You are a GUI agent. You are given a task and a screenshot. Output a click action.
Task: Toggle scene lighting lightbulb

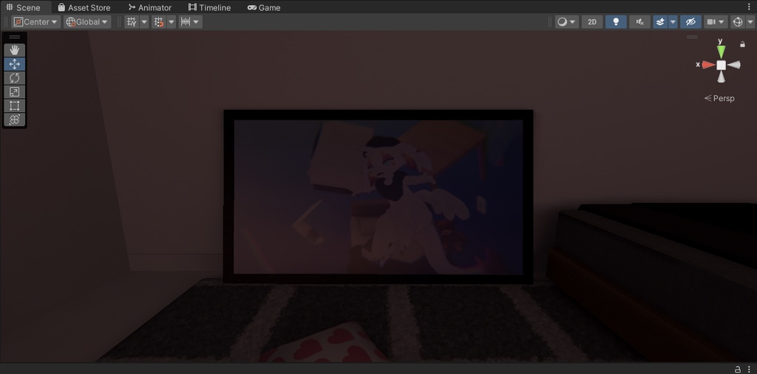coord(616,21)
